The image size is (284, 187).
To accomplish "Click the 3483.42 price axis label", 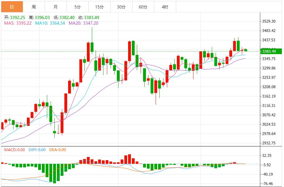I will tap(269, 31).
